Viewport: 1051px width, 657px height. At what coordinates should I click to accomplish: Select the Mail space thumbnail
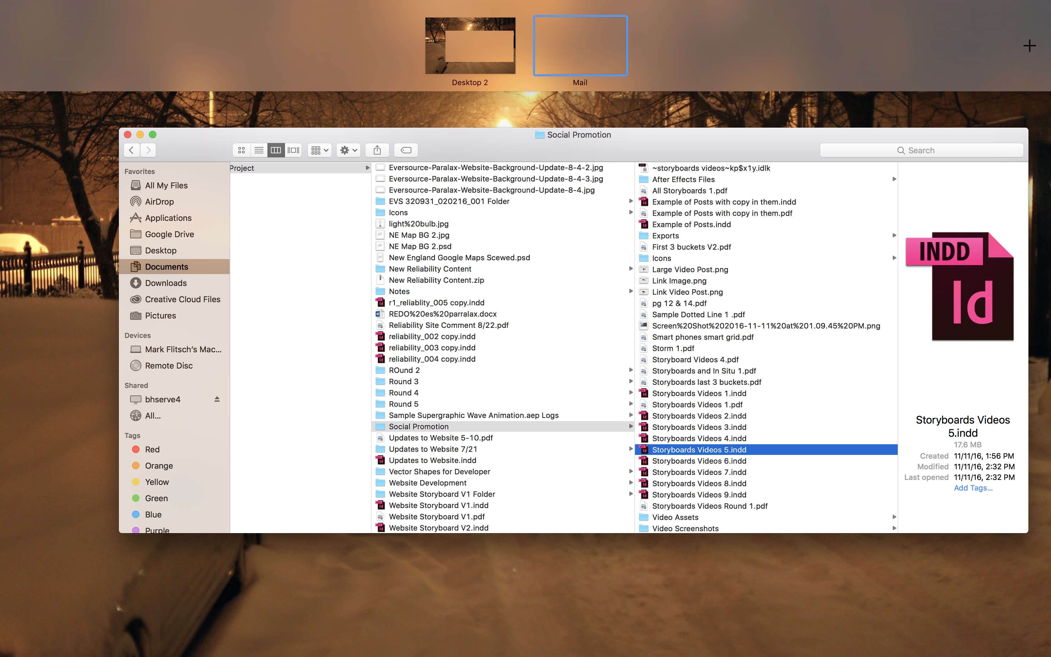[x=580, y=46]
